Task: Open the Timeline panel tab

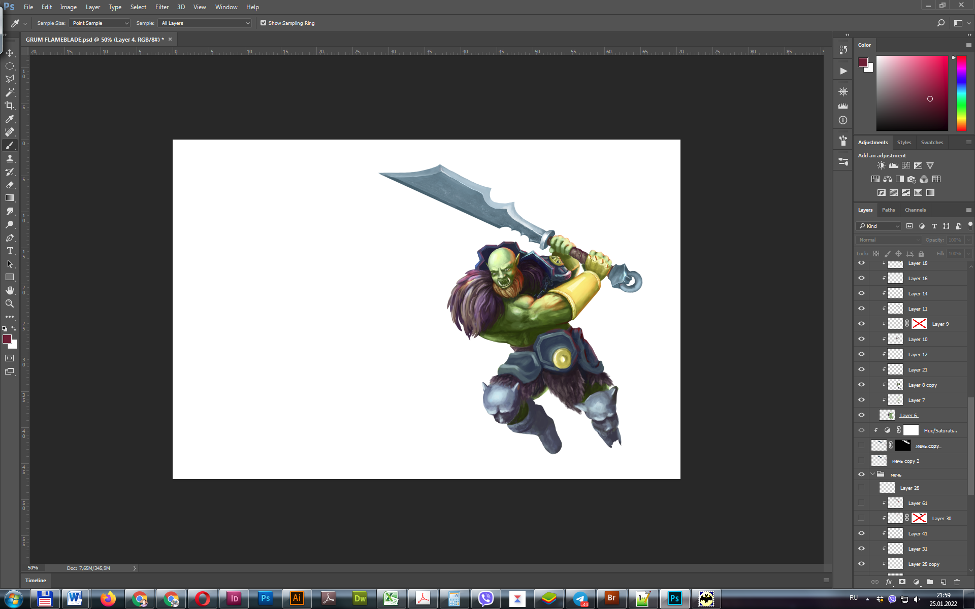Action: click(36, 580)
